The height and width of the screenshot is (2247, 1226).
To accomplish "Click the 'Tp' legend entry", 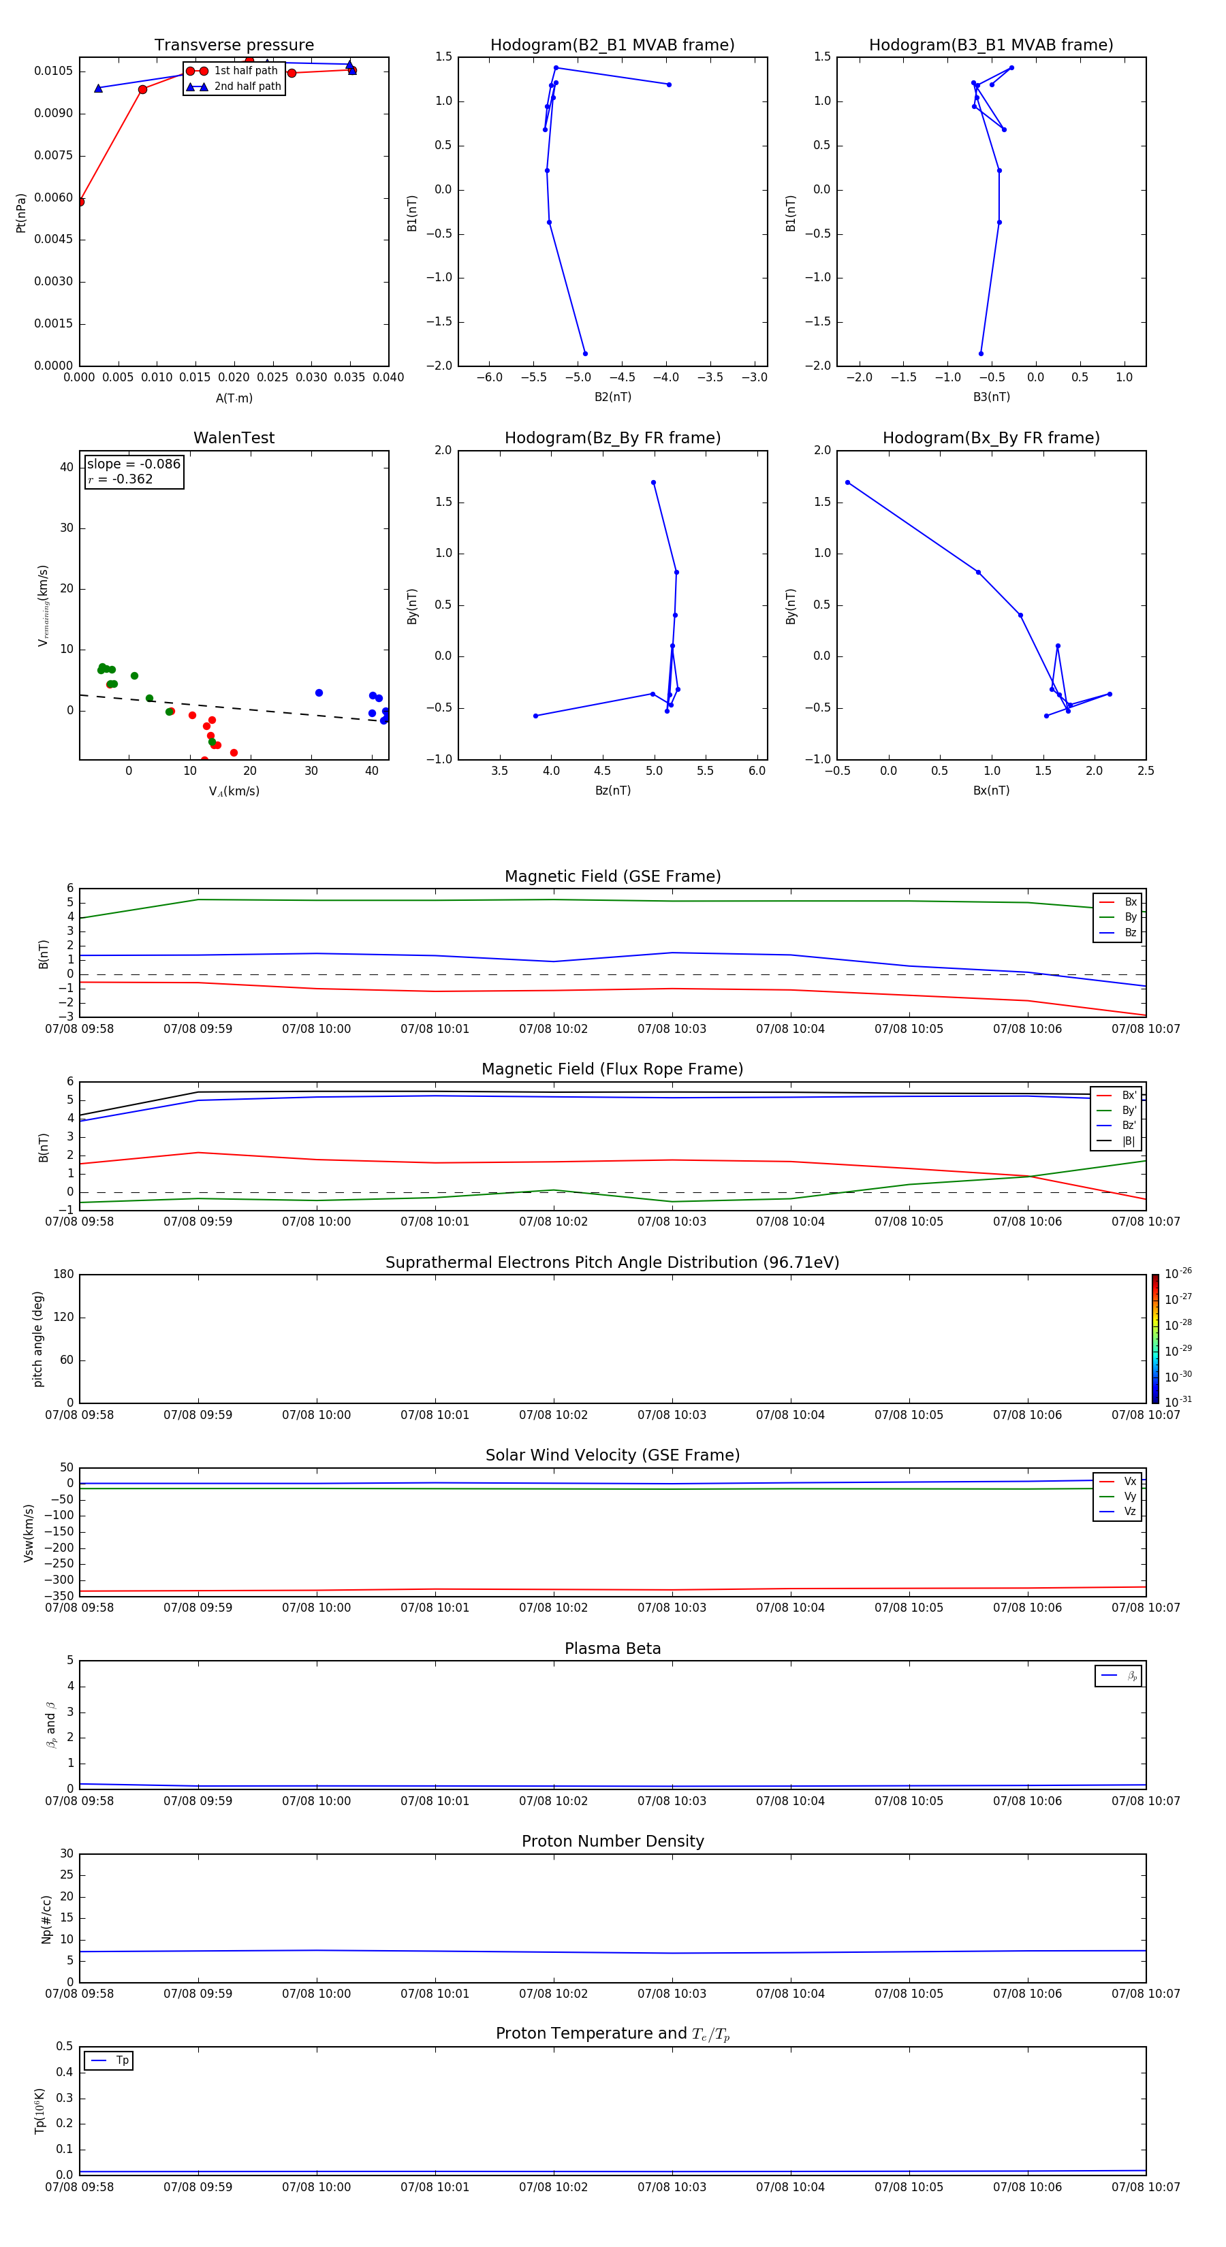I will coord(109,2060).
